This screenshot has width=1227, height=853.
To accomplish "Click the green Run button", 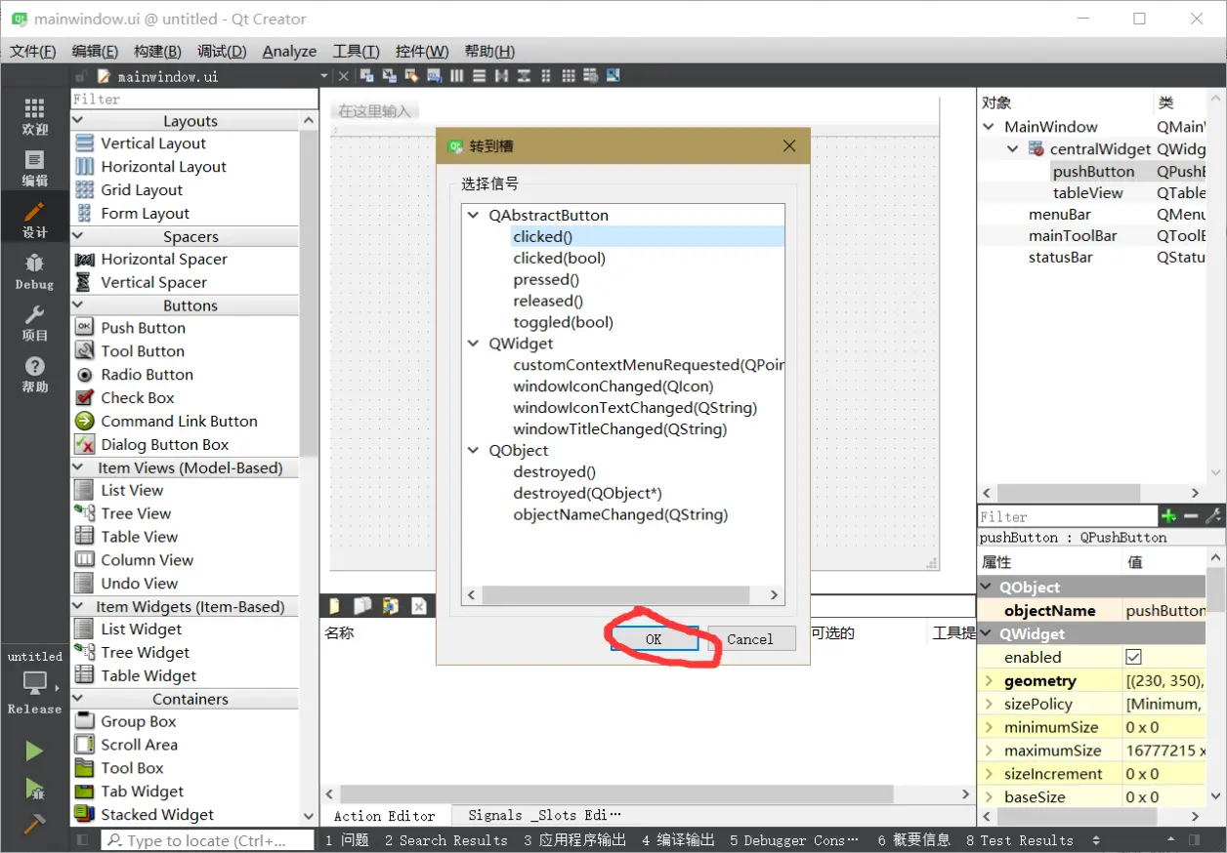I will [x=34, y=751].
